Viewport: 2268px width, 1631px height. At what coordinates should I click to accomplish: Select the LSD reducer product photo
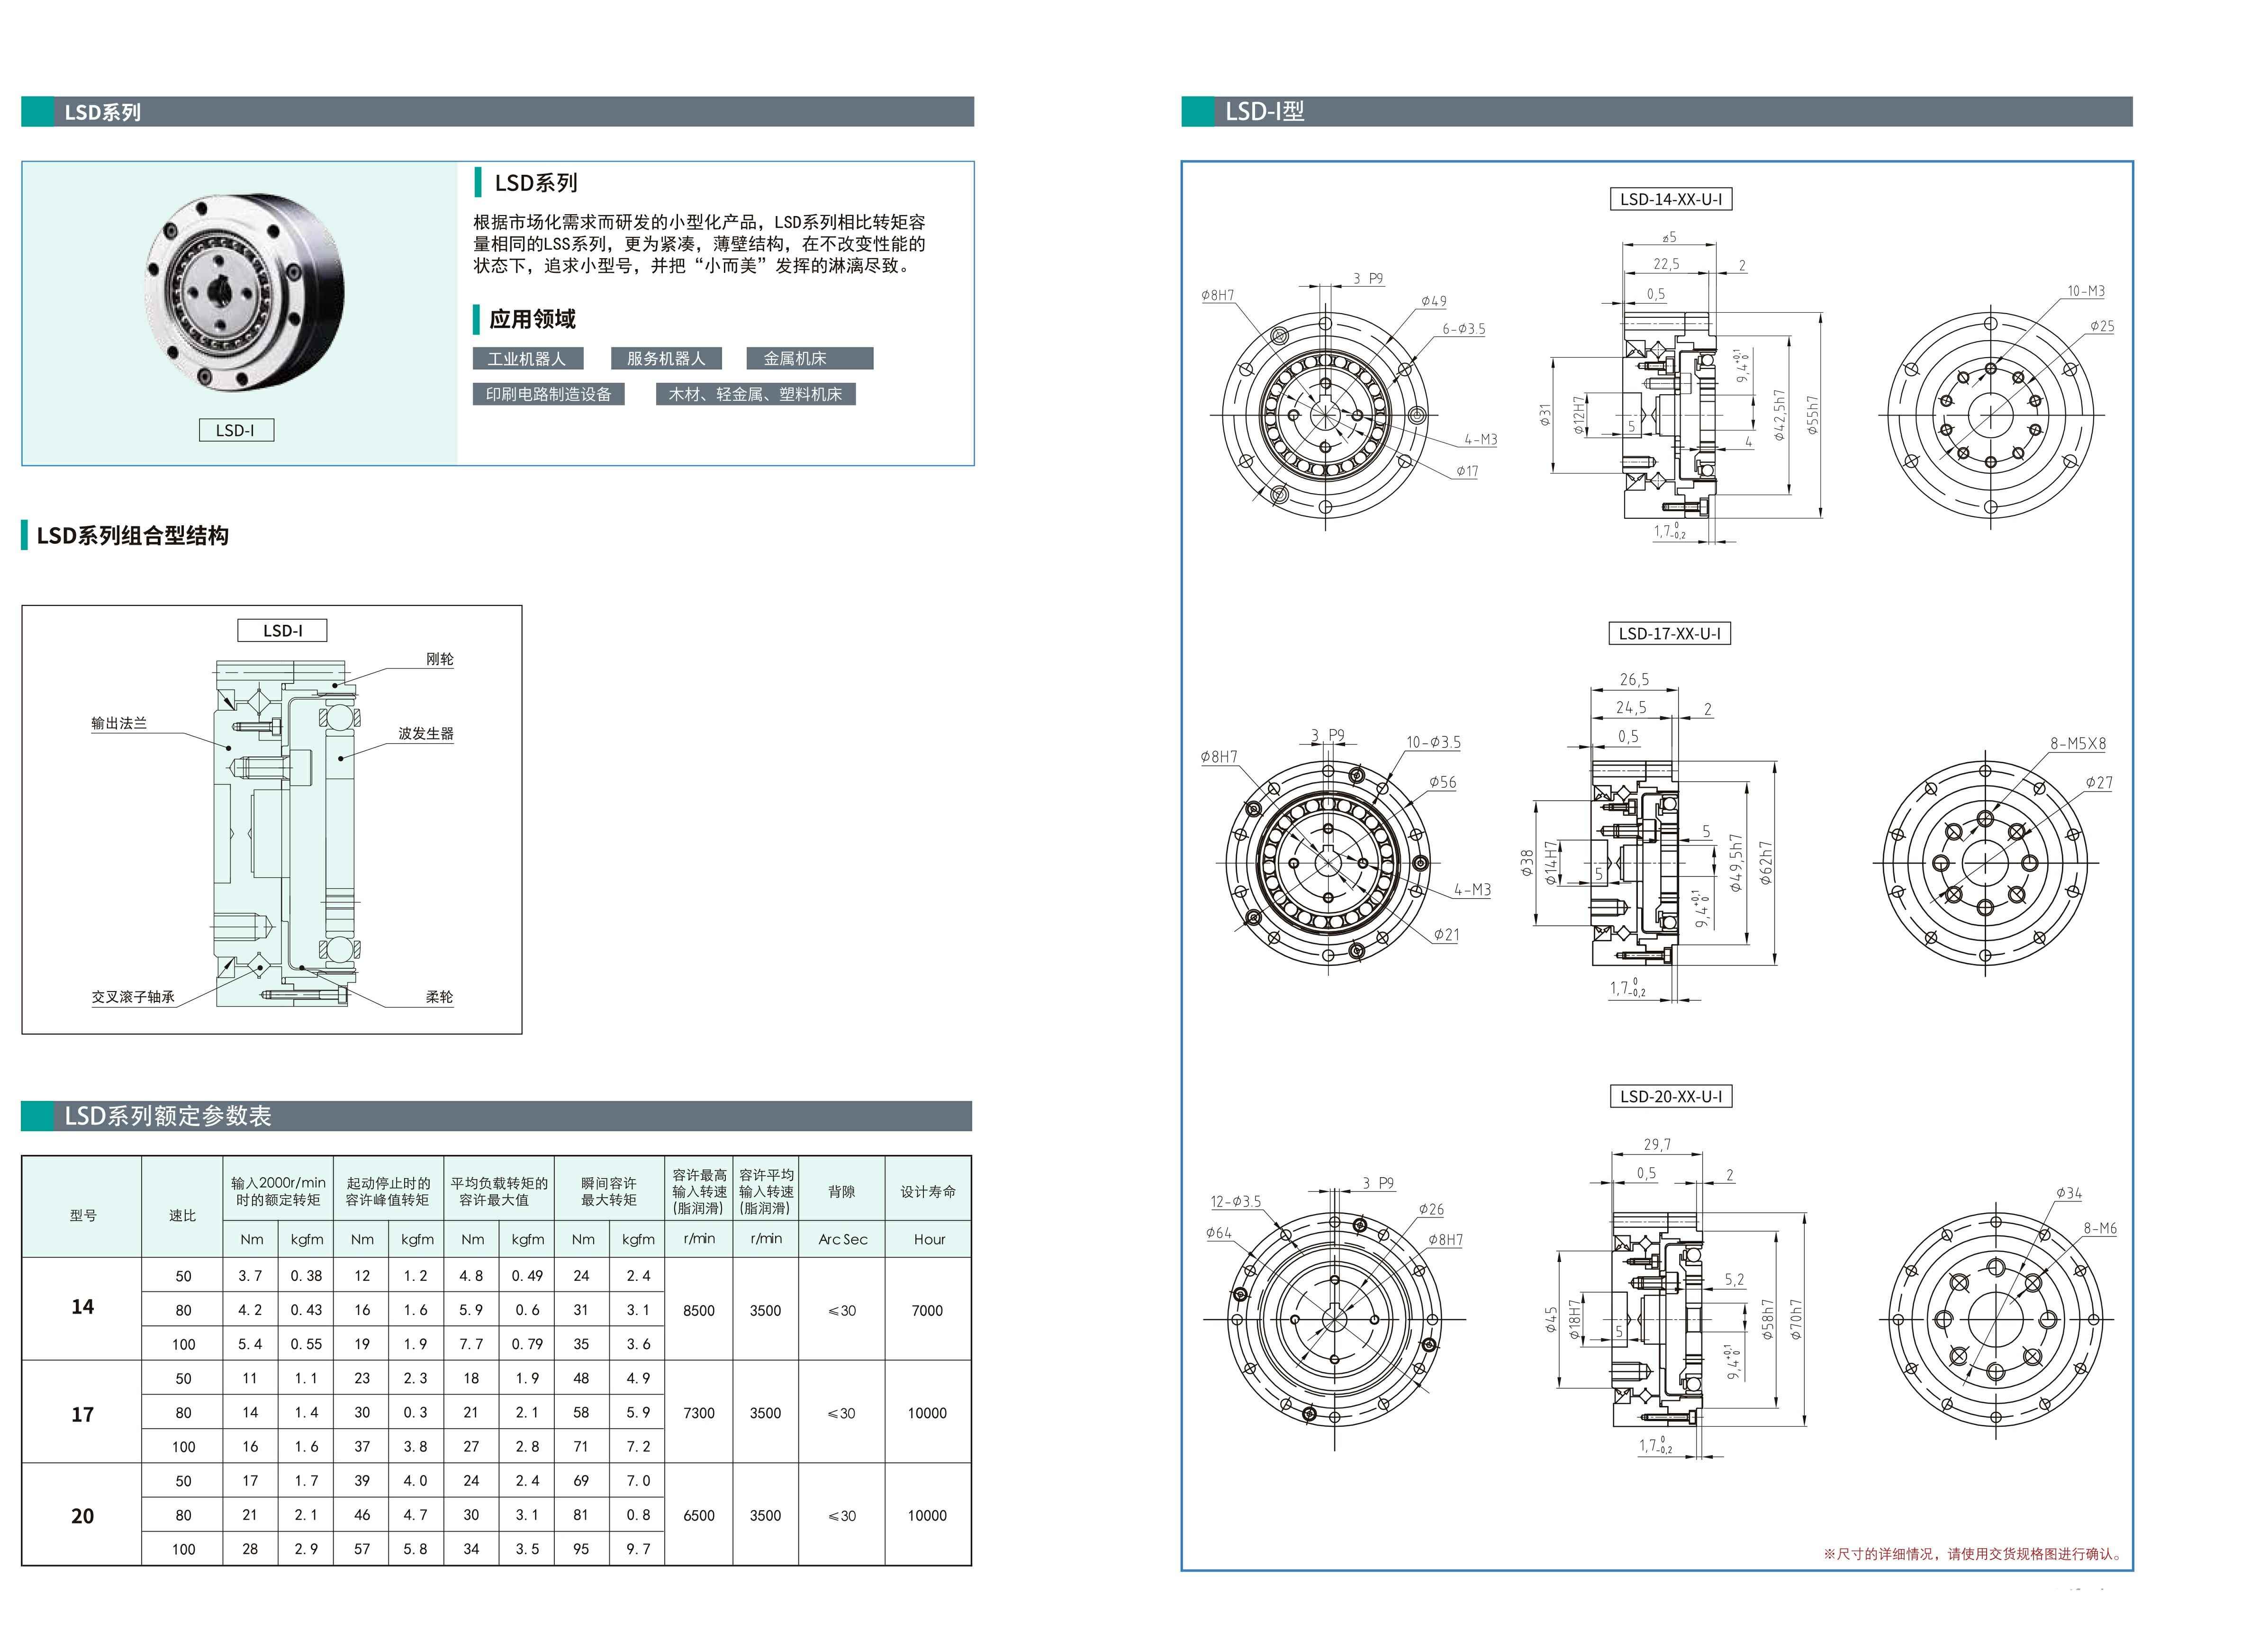[244, 294]
